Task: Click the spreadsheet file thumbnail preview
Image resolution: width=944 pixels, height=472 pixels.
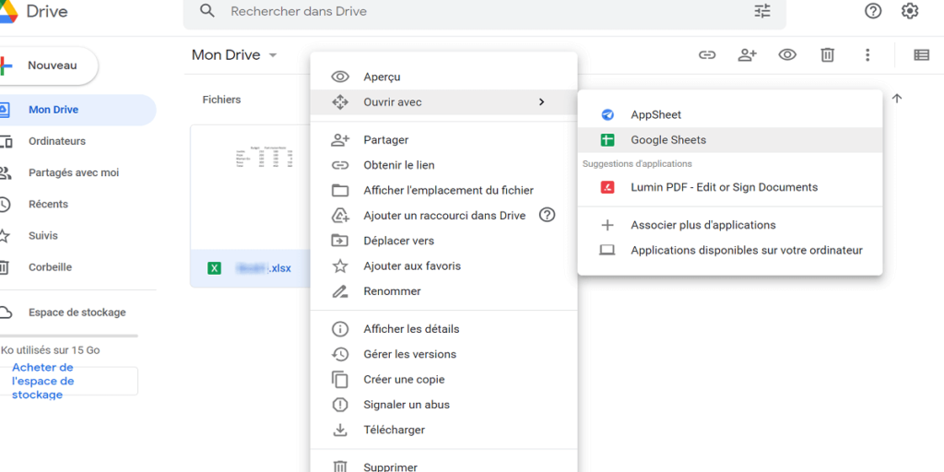Action: [250, 187]
